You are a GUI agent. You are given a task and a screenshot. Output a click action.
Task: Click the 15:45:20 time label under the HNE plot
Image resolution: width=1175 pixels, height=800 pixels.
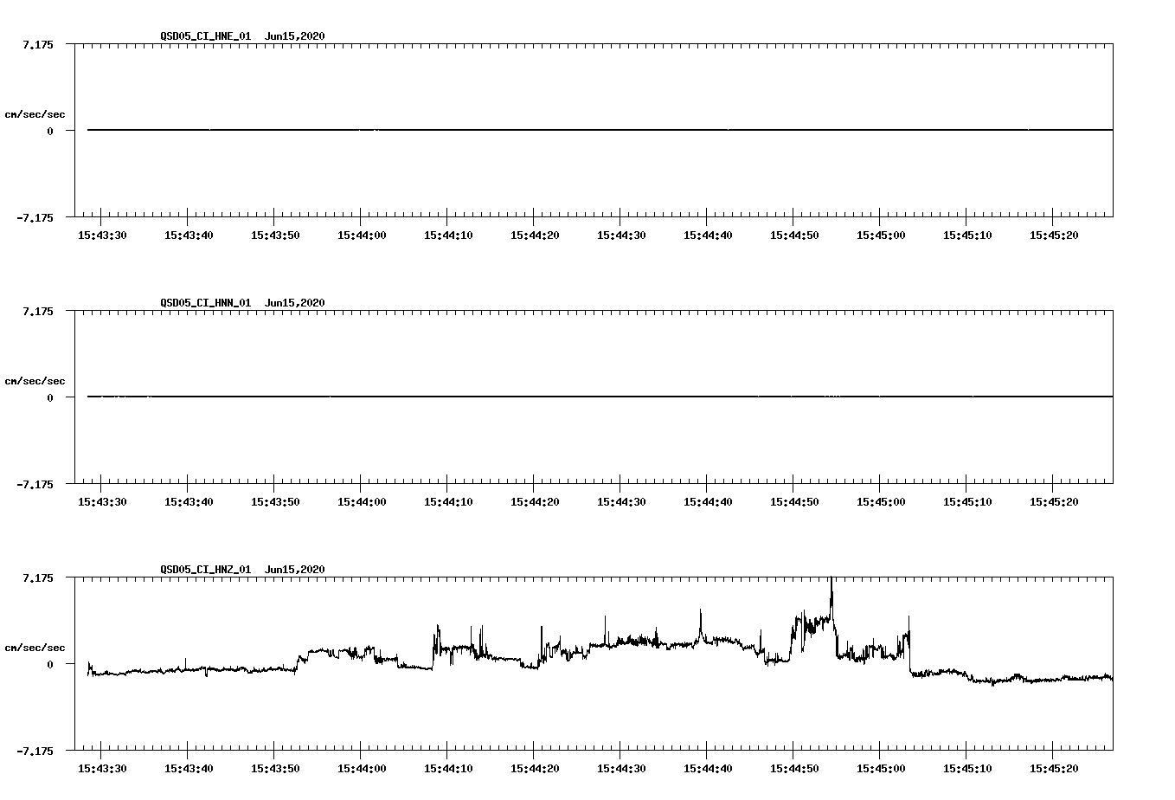1054,235
